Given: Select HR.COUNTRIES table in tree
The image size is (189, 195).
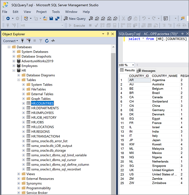Looking at the screenshot, I should (x=43, y=103).
